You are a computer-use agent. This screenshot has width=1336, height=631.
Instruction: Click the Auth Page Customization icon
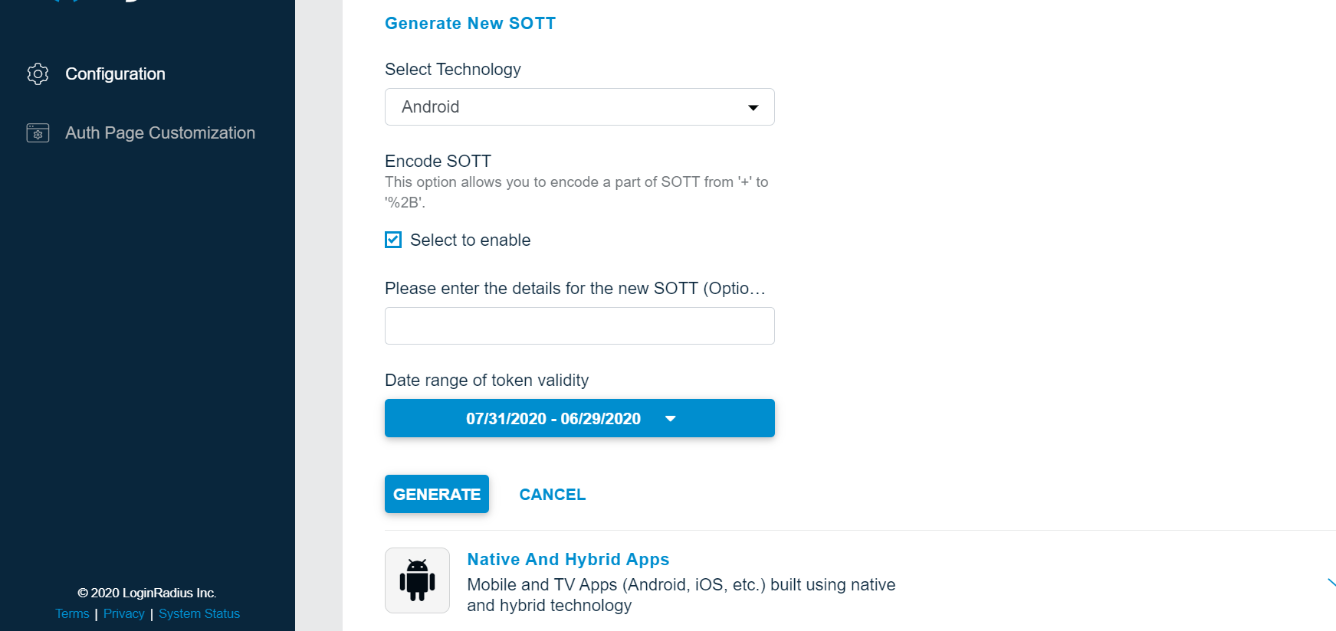[x=37, y=132]
